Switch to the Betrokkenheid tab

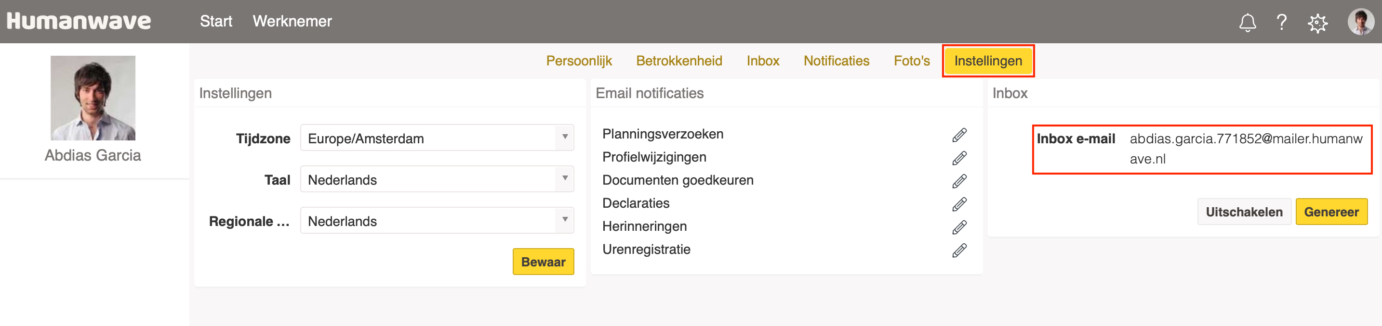tap(679, 61)
